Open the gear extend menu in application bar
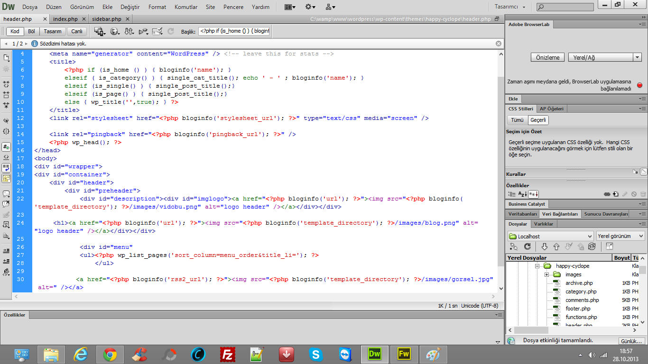Image resolution: width=648 pixels, height=364 pixels. pos(310,7)
